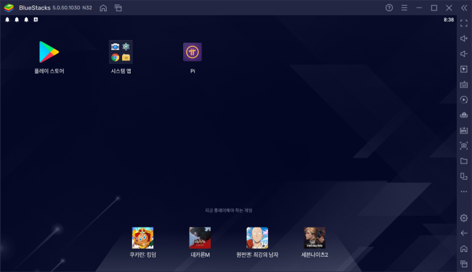This screenshot has width=472, height=272.
Task: Toggle cursor lock in sidebar
Action: coord(464,69)
